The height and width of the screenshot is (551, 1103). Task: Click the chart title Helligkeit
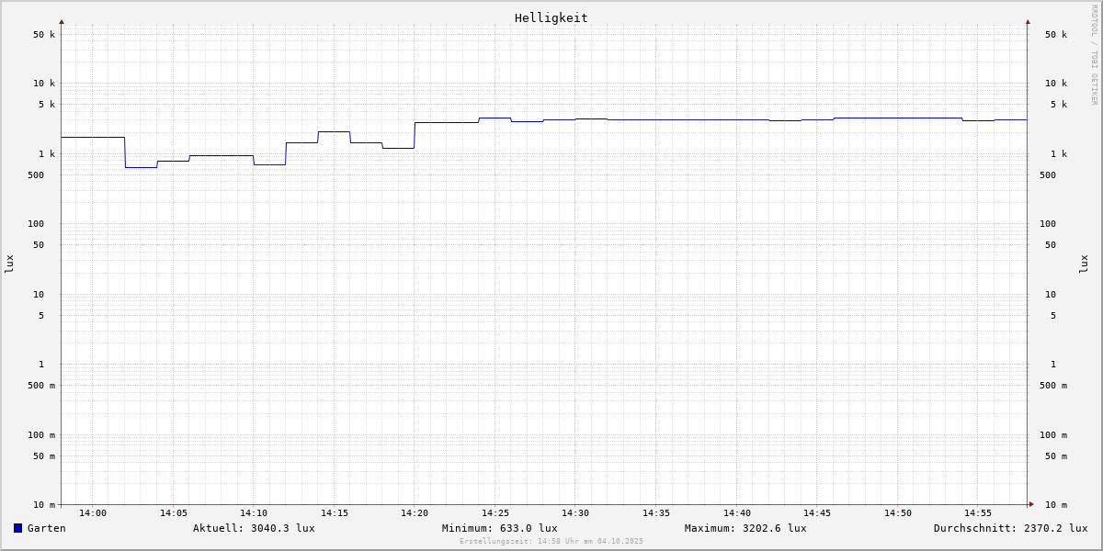click(x=551, y=17)
